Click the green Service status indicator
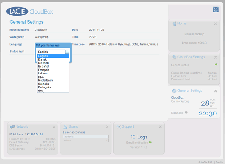The height and width of the screenshot is (164, 225). 216,64
